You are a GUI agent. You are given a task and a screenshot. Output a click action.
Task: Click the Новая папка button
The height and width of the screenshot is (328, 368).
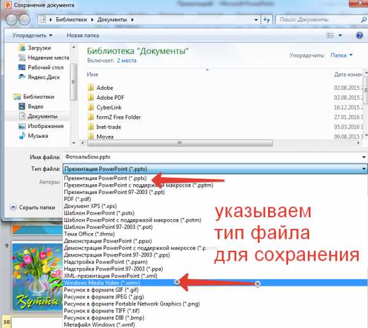83,35
